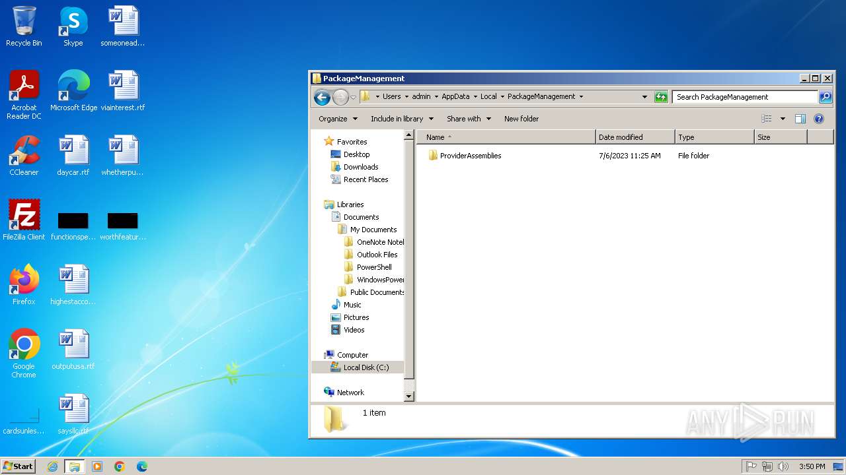Click the volume speaker tray icon
The width and height of the screenshot is (846, 475).
[x=783, y=466]
